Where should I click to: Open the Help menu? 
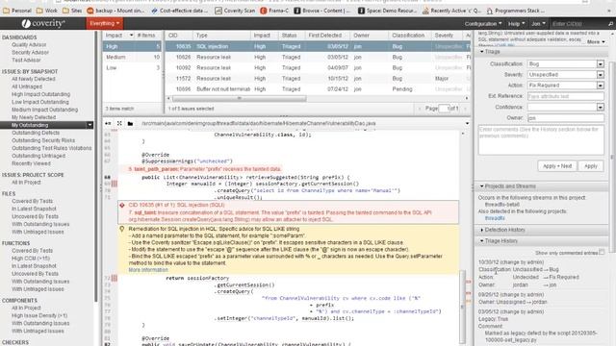[516, 24]
